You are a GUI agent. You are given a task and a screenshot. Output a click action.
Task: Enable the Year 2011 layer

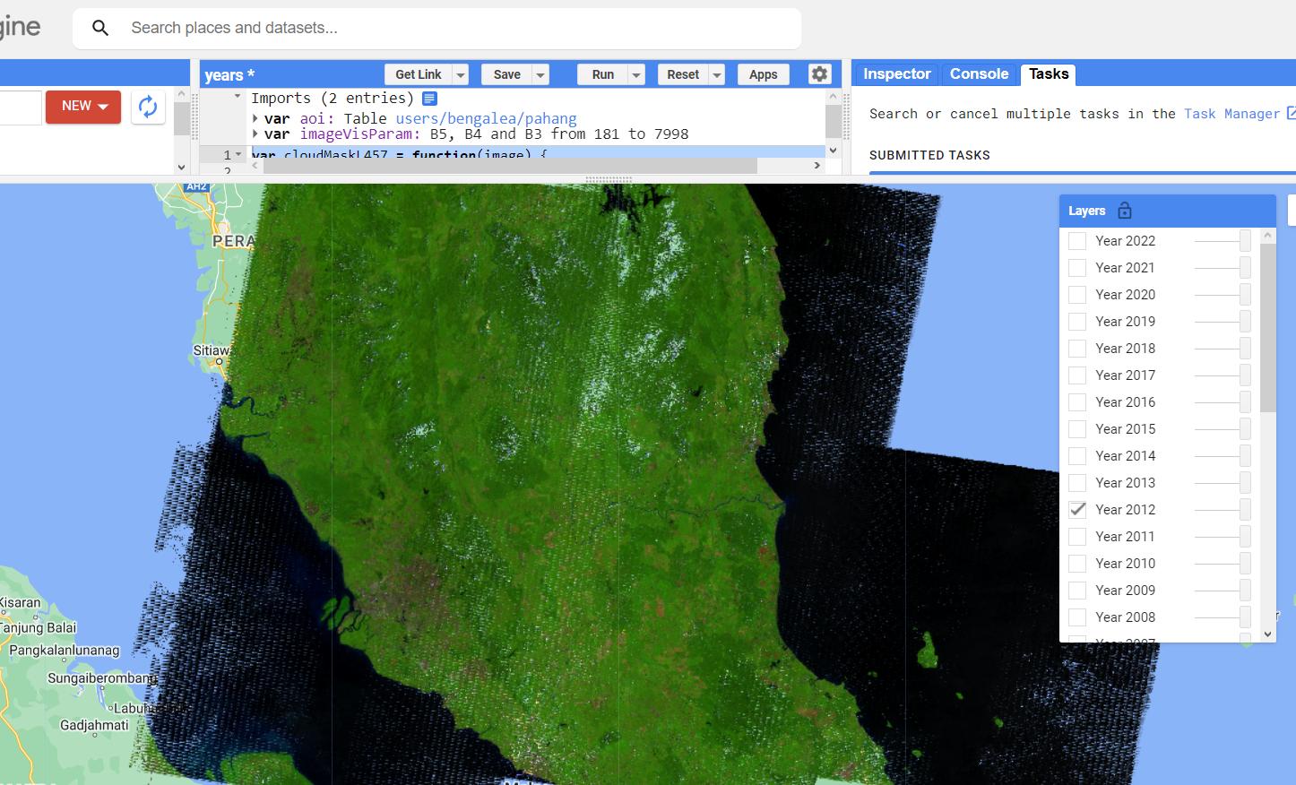(x=1077, y=537)
